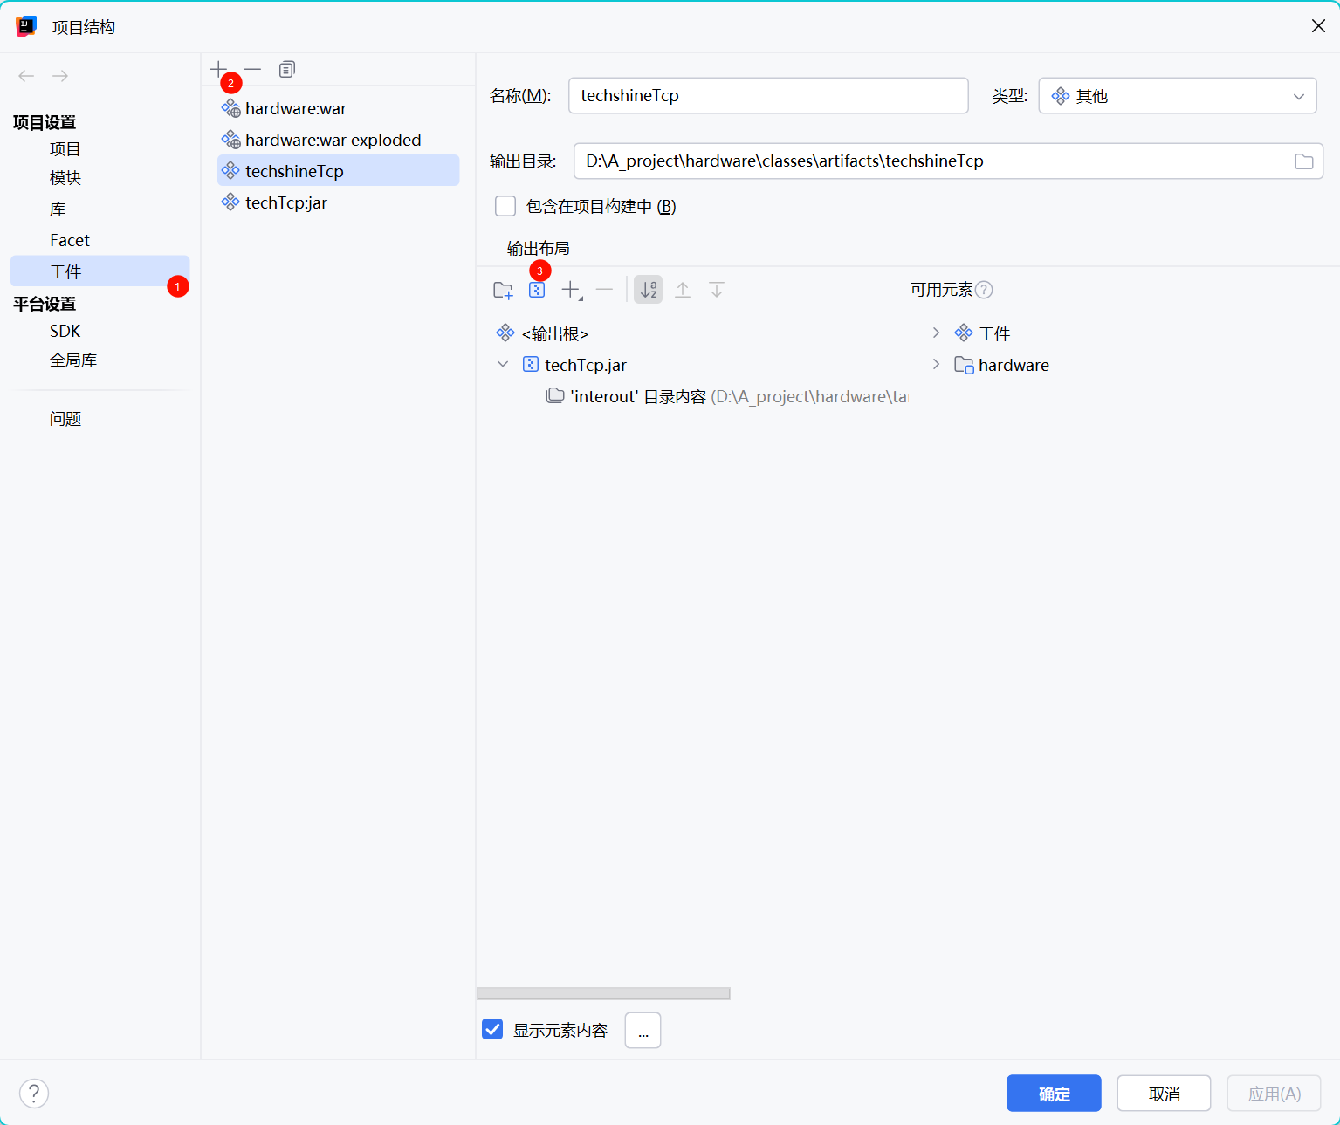Click the forward navigation arrow
This screenshot has width=1340, height=1125.
point(60,76)
